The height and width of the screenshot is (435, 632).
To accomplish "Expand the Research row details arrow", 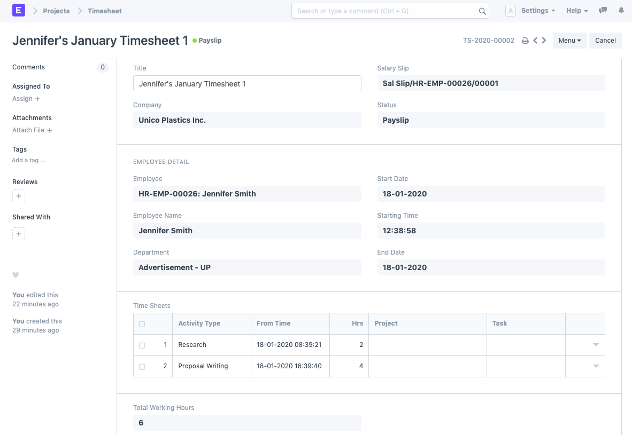I will coord(596,345).
